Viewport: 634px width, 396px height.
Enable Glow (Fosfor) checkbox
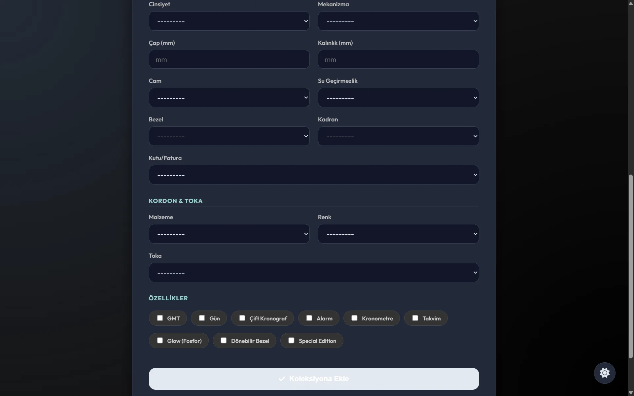(160, 341)
